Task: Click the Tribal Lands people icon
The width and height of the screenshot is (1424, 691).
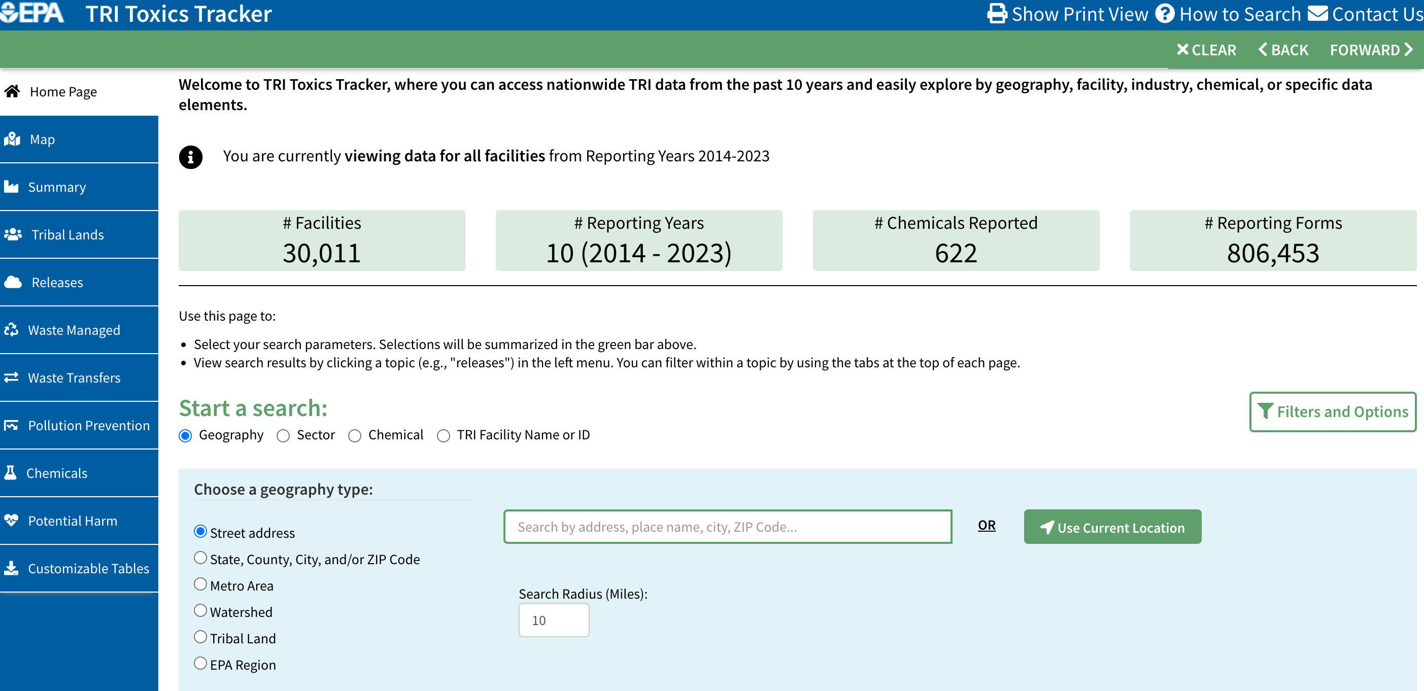Action: pyautogui.click(x=13, y=234)
